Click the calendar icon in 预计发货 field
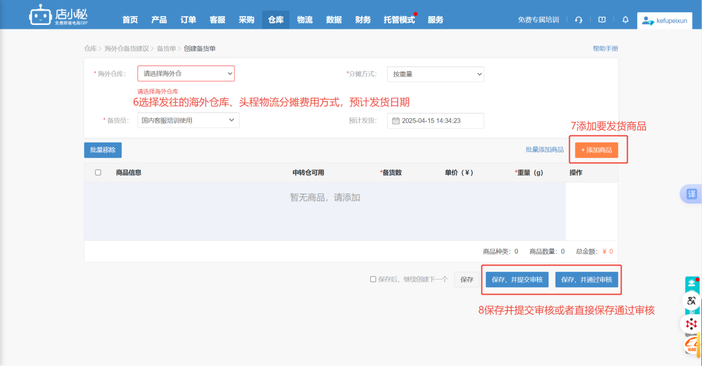Screen dimensions: 702x366 (395, 121)
